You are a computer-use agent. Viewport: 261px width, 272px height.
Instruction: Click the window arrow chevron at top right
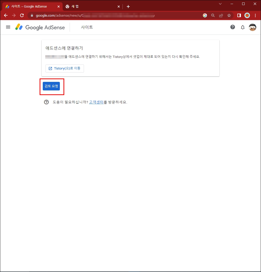pyautogui.click(x=220, y=4)
